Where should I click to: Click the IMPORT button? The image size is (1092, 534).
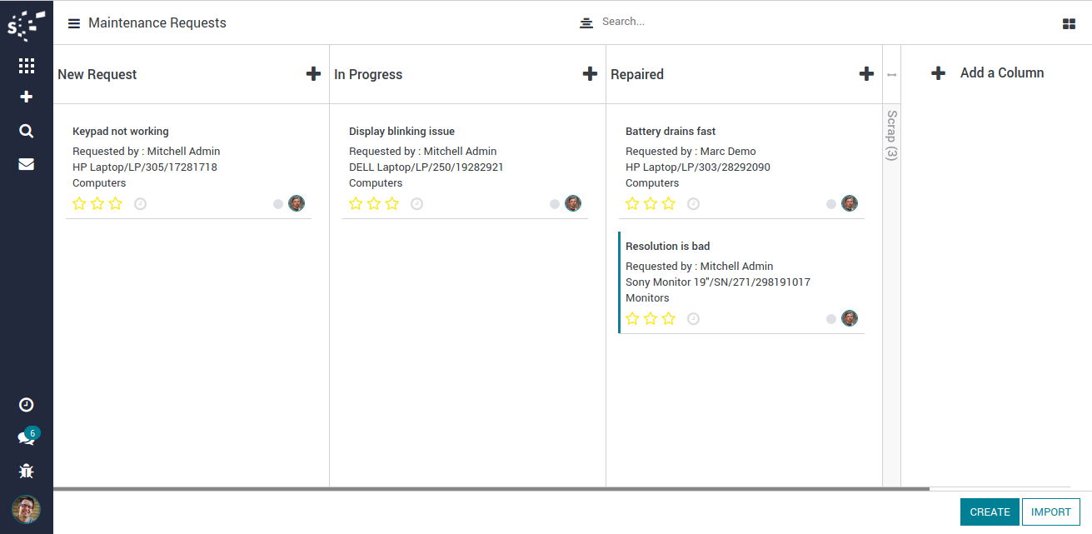(x=1050, y=512)
